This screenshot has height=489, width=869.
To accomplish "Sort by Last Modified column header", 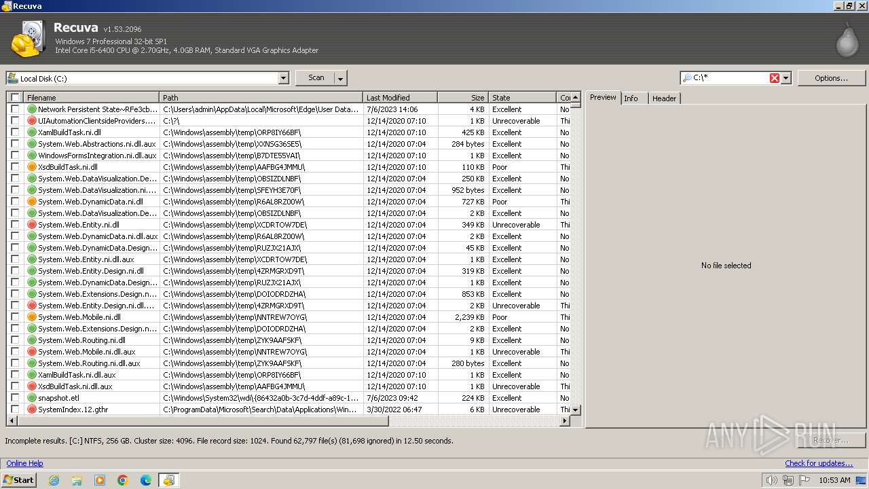I will 401,98.
